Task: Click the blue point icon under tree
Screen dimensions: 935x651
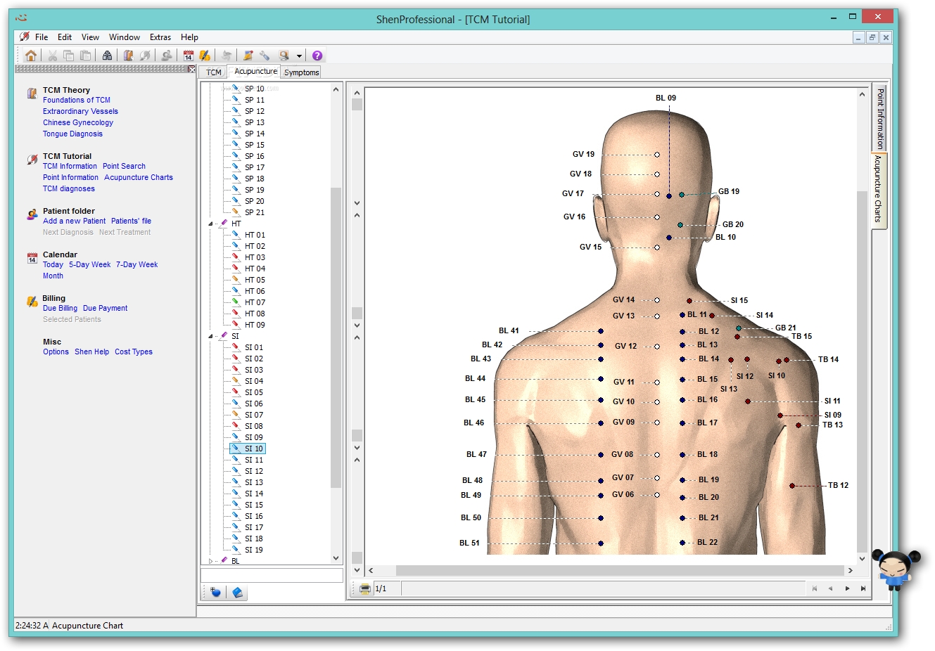Action: point(215,593)
